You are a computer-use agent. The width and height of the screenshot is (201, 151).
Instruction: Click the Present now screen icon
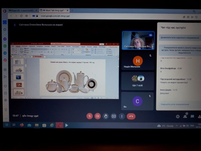coord(114,116)
